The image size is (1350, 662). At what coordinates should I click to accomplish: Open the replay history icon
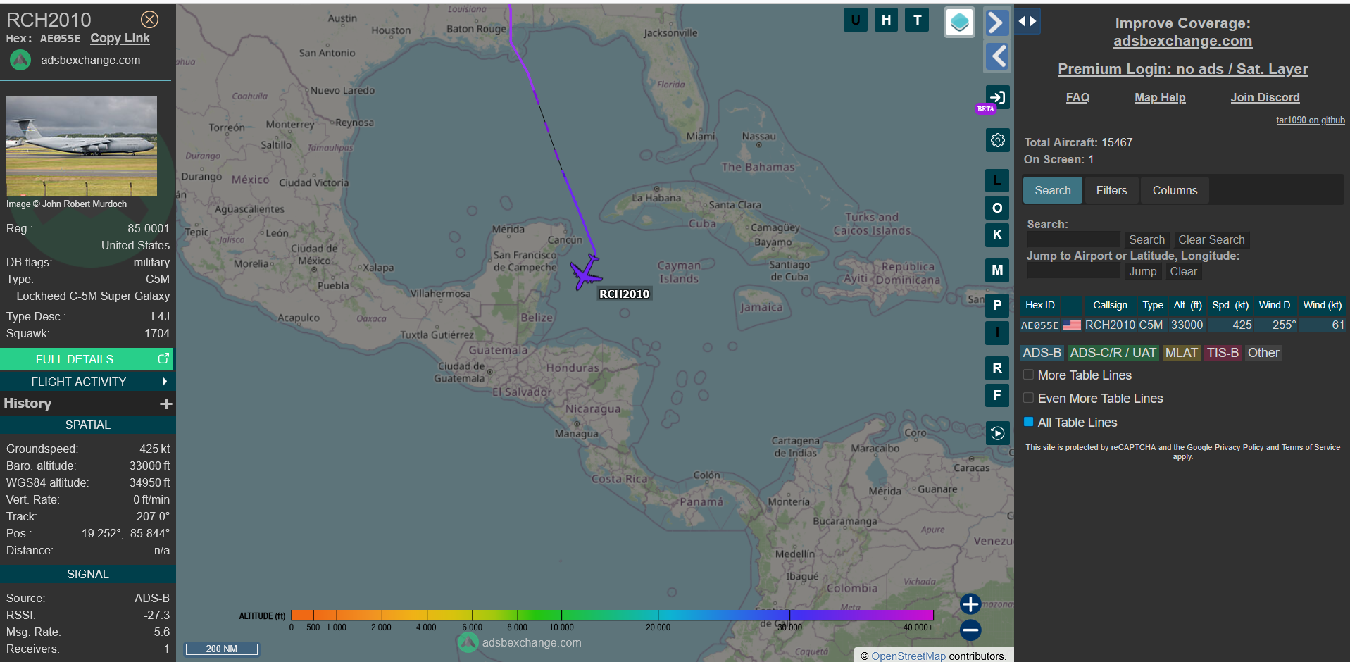997,432
